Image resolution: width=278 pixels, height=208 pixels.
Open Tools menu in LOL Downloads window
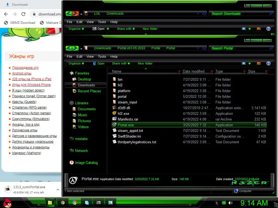[102, 22]
